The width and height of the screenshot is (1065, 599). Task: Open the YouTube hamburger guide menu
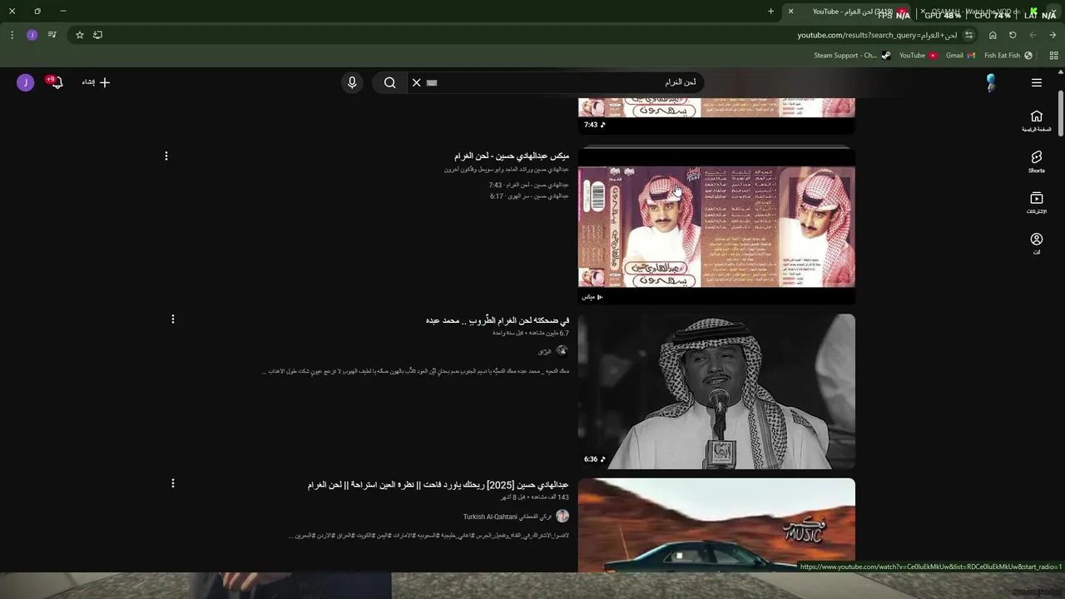tap(1037, 82)
